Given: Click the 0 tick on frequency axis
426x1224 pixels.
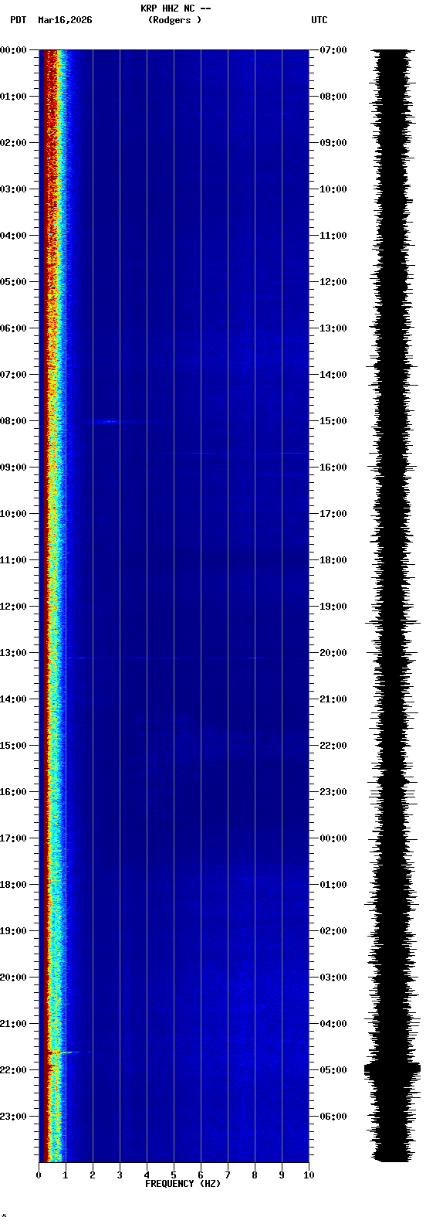Looking at the screenshot, I should (x=39, y=1175).
